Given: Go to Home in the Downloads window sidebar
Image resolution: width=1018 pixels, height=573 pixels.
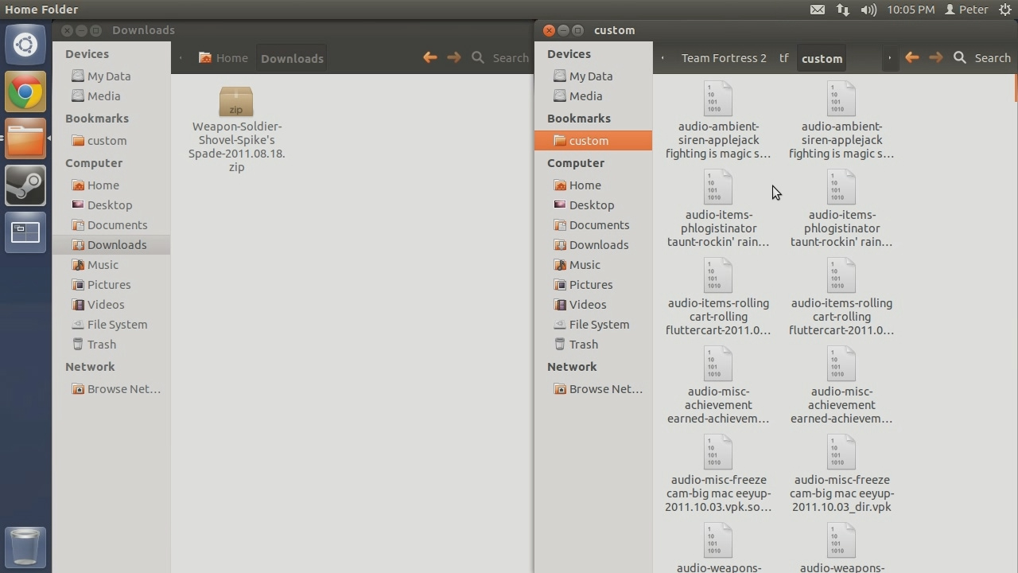Looking at the screenshot, I should click(x=103, y=185).
